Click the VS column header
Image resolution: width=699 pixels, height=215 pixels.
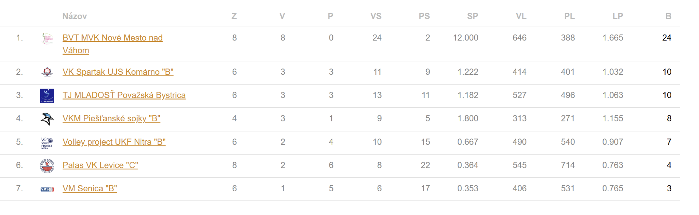(376, 16)
